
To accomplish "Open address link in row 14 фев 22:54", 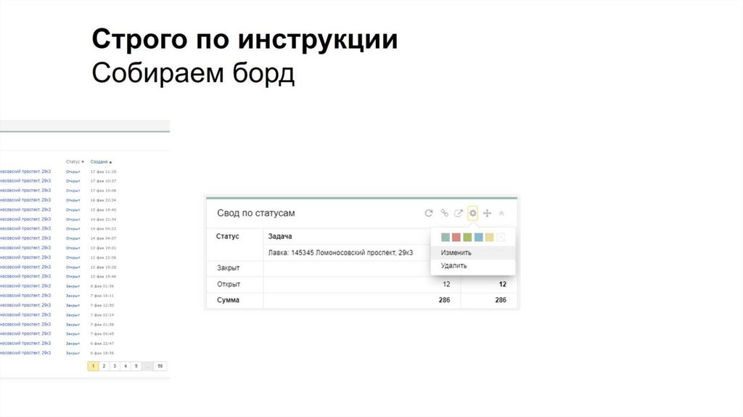I will [x=25, y=219].
